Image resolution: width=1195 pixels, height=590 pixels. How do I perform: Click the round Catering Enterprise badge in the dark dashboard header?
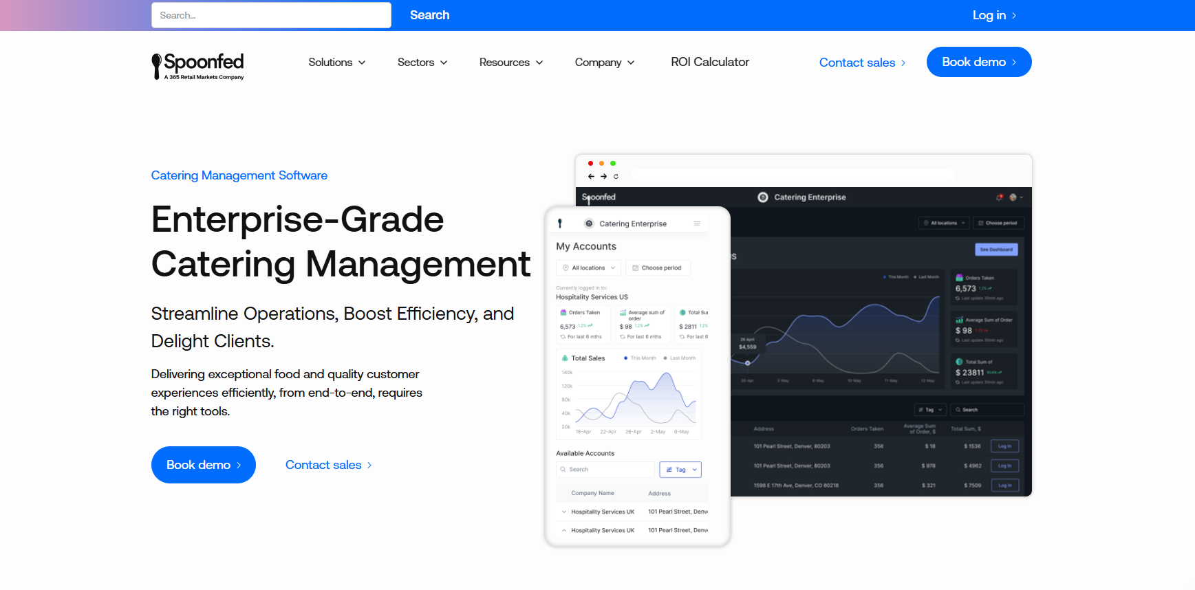(763, 197)
